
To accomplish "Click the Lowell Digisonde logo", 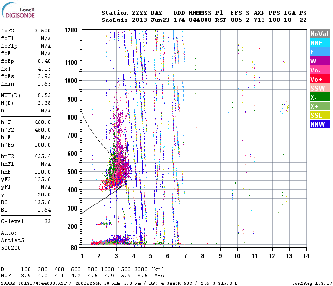I will coord(18,10).
